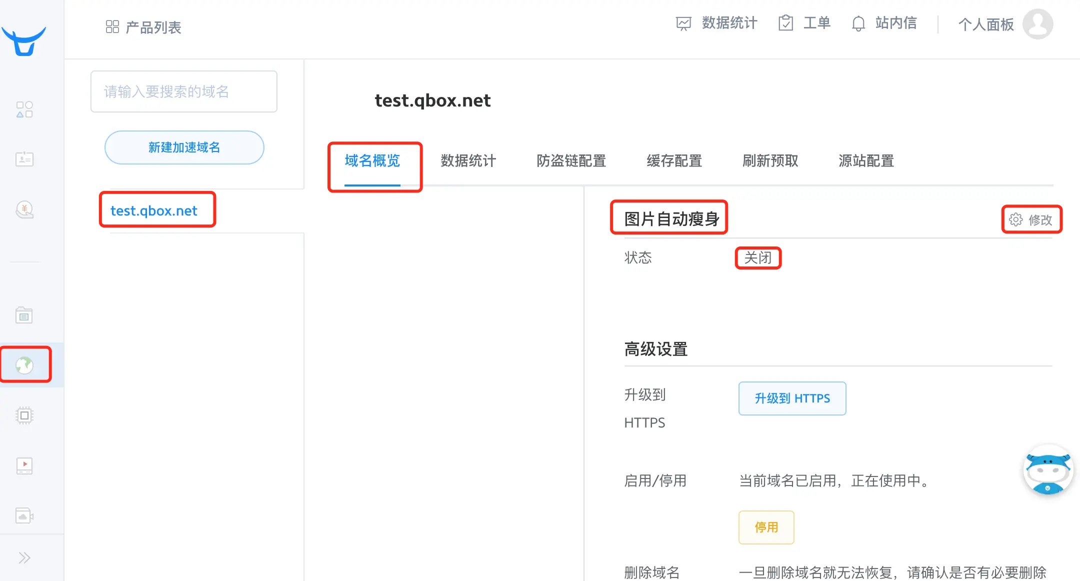The image size is (1080, 581).
Task: Click the 新建加速域名 button
Action: pos(184,147)
